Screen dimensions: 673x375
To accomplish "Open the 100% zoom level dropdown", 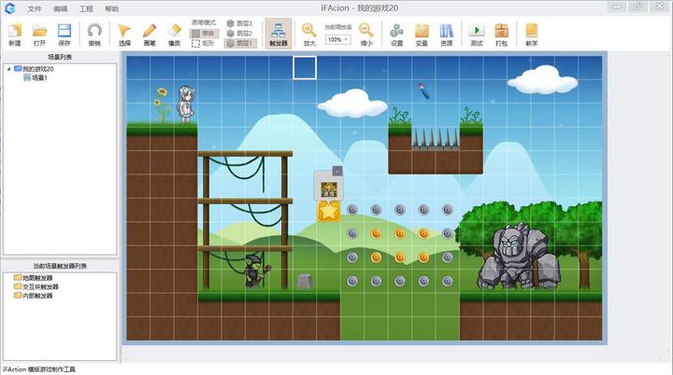I will pyautogui.click(x=337, y=39).
